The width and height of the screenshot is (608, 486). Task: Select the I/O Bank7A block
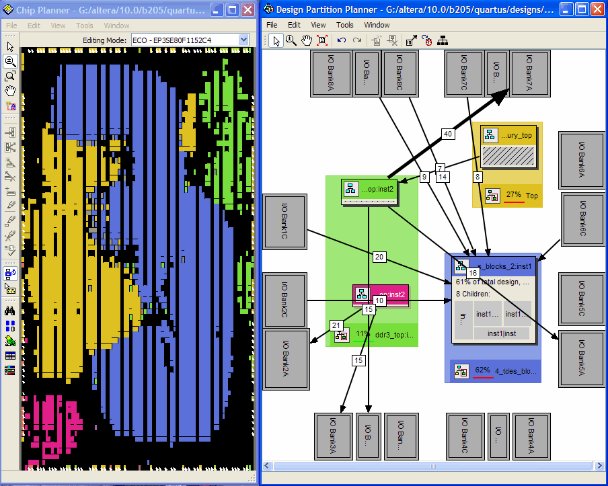click(530, 73)
